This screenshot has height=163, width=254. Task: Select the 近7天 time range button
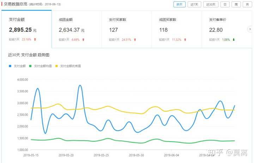pyautogui.click(x=194, y=4)
